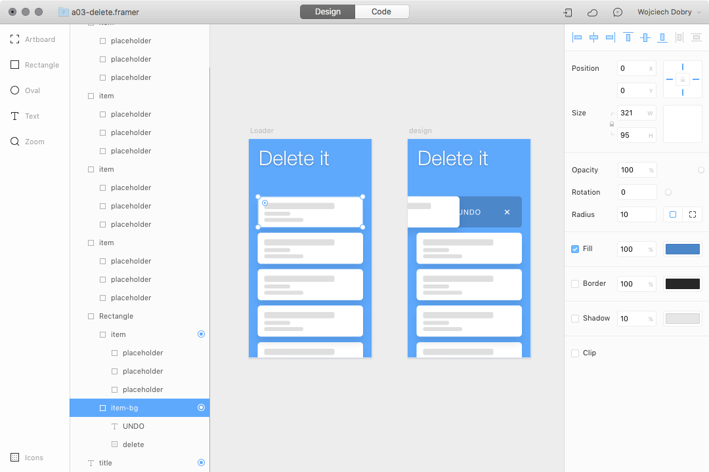The width and height of the screenshot is (709, 472).
Task: Enable the Border checkbox
Action: [574, 283]
